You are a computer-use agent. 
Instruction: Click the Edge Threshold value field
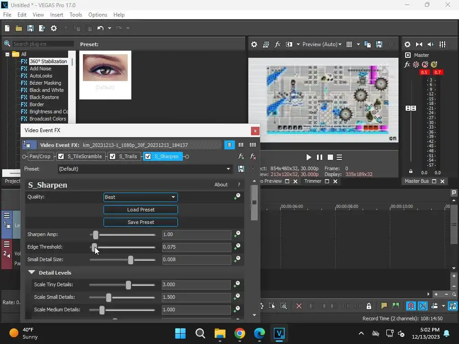click(196, 247)
